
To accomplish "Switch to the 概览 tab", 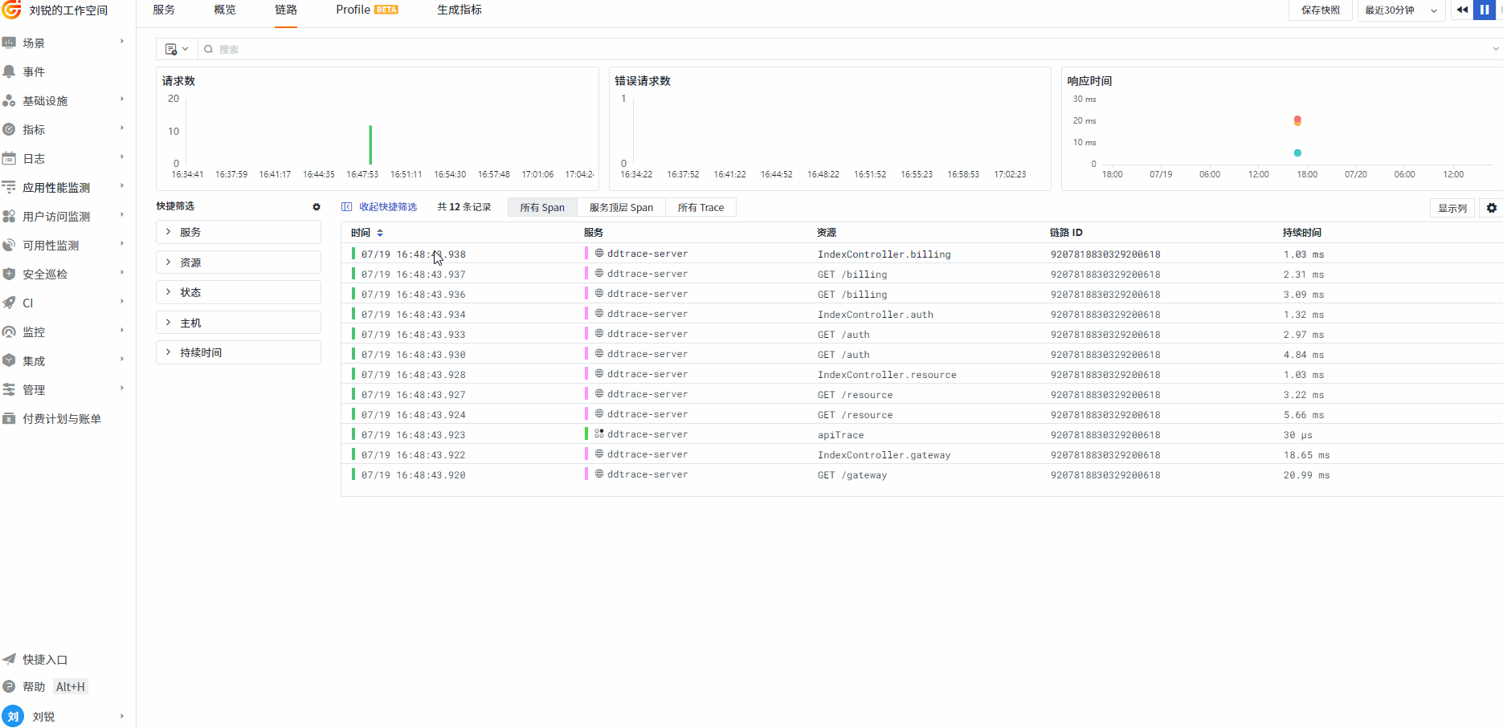I will click(x=225, y=10).
